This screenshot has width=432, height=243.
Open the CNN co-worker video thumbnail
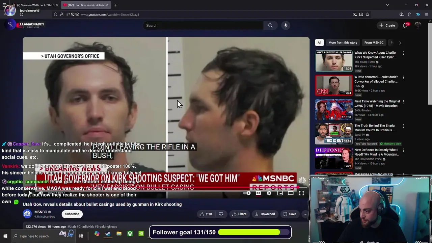click(x=334, y=85)
